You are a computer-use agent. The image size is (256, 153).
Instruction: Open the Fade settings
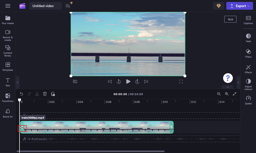[x=248, y=38]
